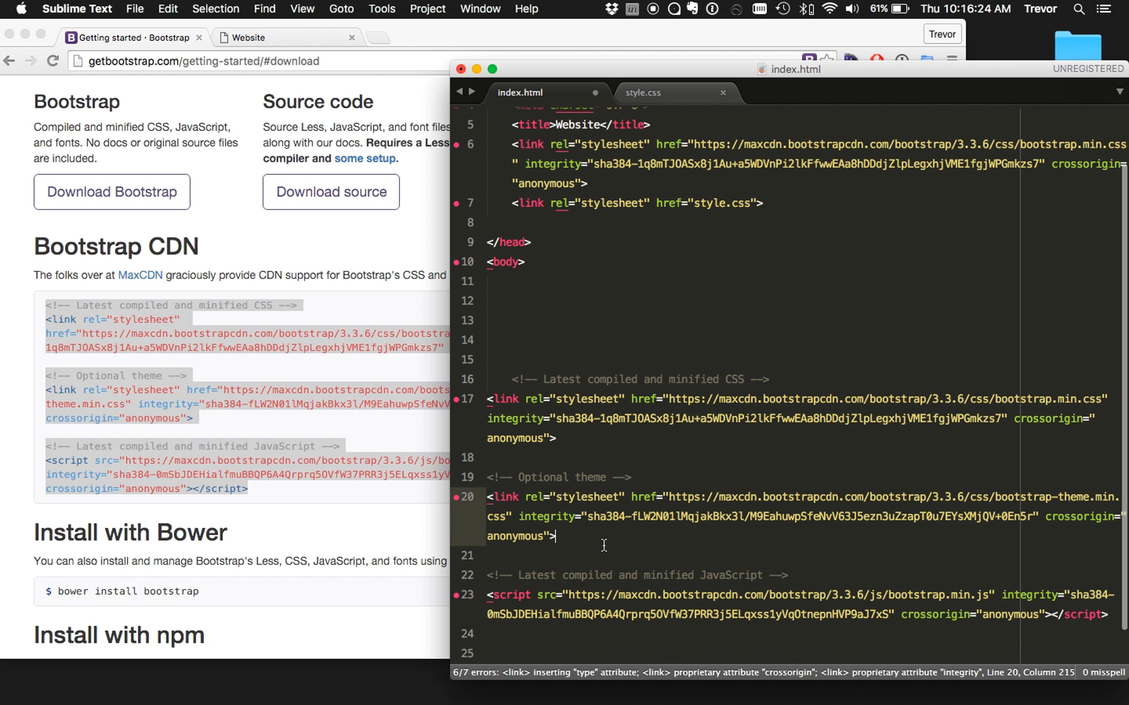The height and width of the screenshot is (705, 1129).
Task: Open Notification Center list icon
Action: tap(1104, 8)
